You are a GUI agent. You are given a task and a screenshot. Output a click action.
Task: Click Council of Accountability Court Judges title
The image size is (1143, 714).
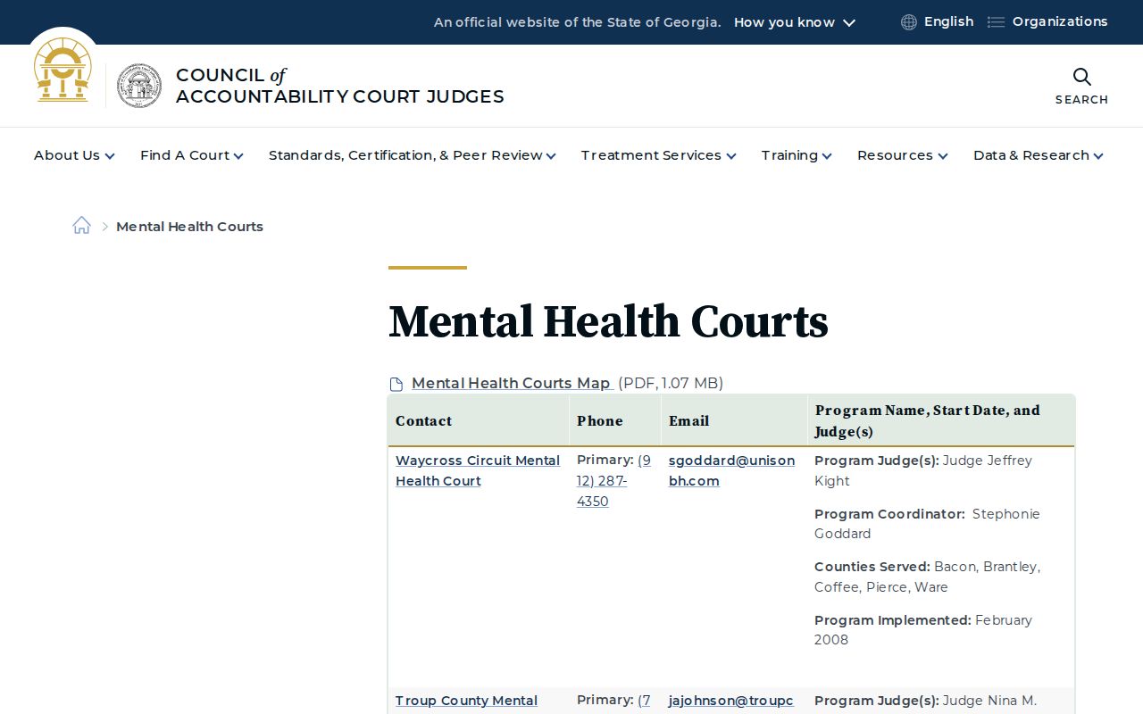pos(340,86)
